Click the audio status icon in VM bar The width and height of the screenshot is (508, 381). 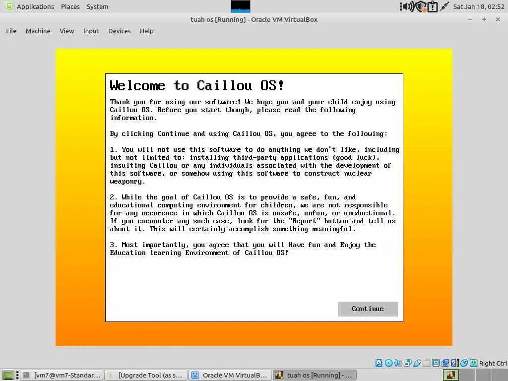pos(398,363)
